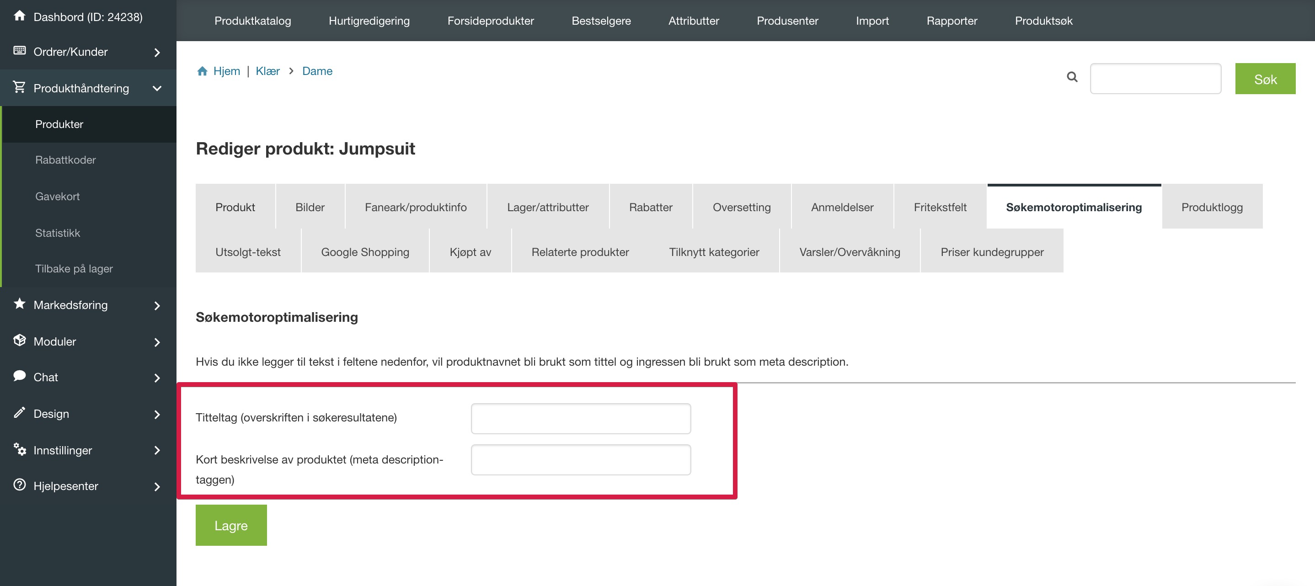Click the Dashboard home icon

point(19,16)
